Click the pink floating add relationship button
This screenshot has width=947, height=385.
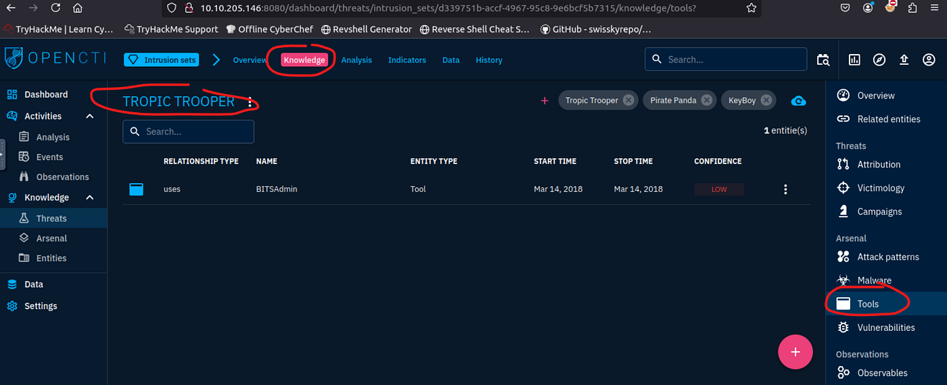click(x=795, y=352)
